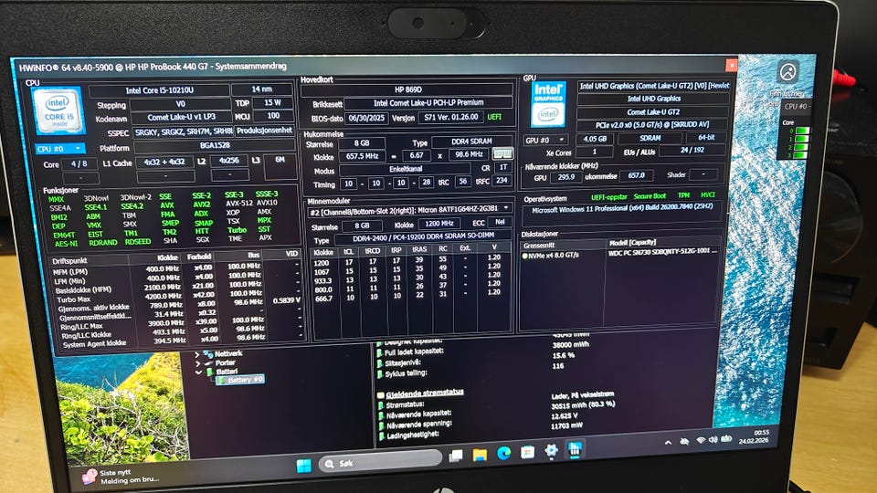Click the 14 nm process field
The width and height of the screenshot is (877, 493).
[262, 89]
